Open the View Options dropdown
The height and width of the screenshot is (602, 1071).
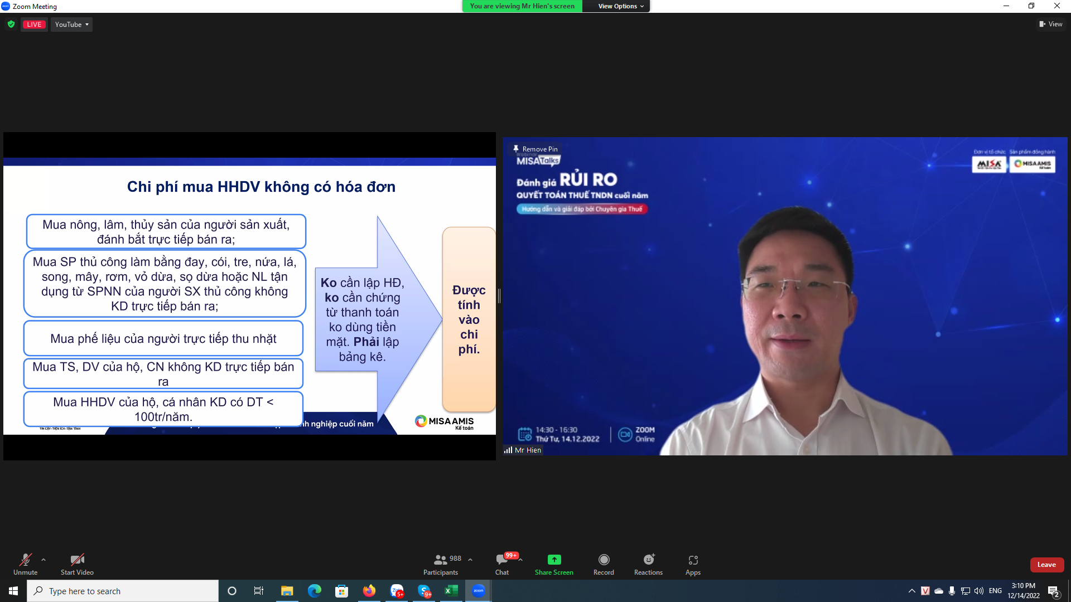[620, 6]
